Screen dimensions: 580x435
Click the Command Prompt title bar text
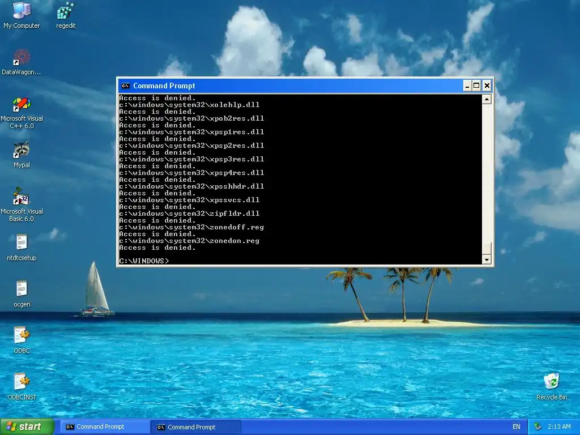(164, 86)
